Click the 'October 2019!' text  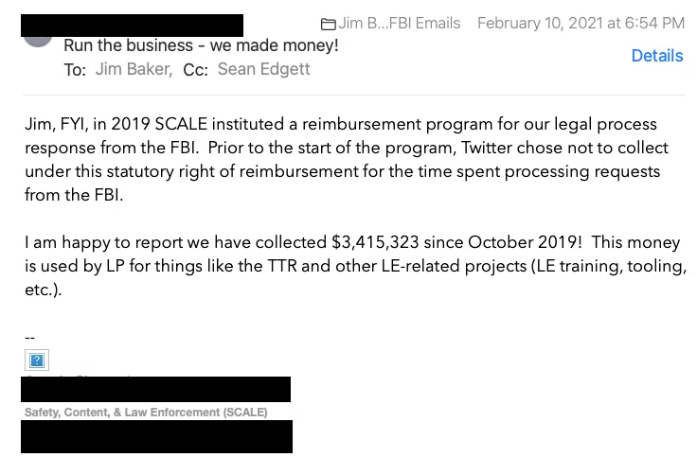coord(525,242)
